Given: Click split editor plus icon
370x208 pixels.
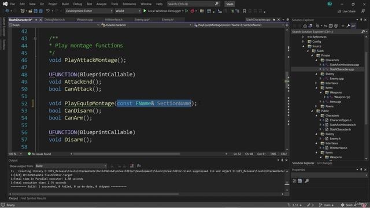Looking at the screenshot, I should pos(287,25).
